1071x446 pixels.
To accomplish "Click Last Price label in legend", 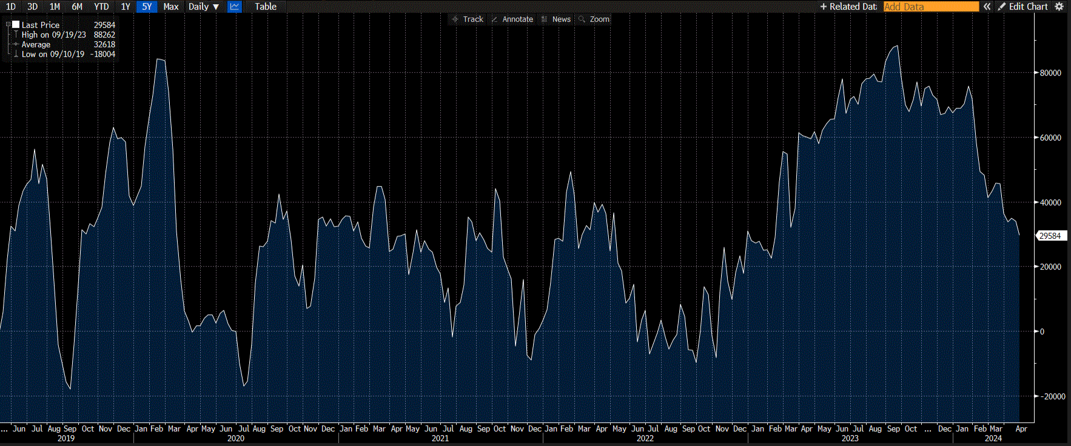I will pyautogui.click(x=41, y=25).
